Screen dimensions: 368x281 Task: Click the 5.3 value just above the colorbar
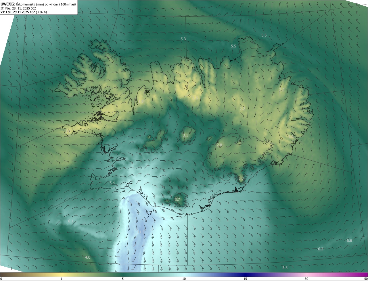285,267
